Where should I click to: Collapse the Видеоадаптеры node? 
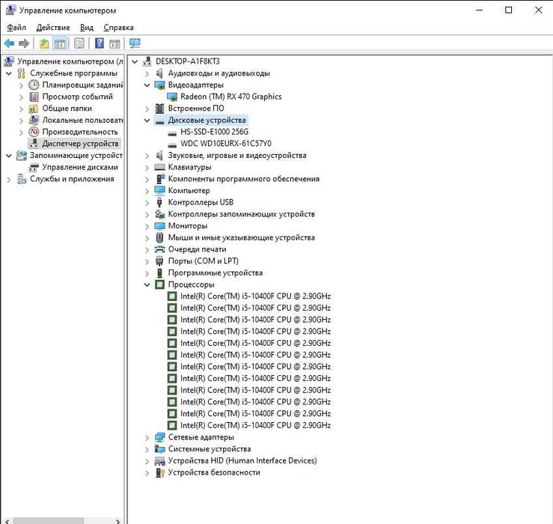(x=147, y=85)
